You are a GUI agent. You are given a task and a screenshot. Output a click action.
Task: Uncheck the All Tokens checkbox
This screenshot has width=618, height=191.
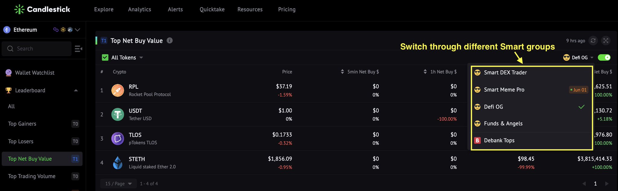[105, 57]
